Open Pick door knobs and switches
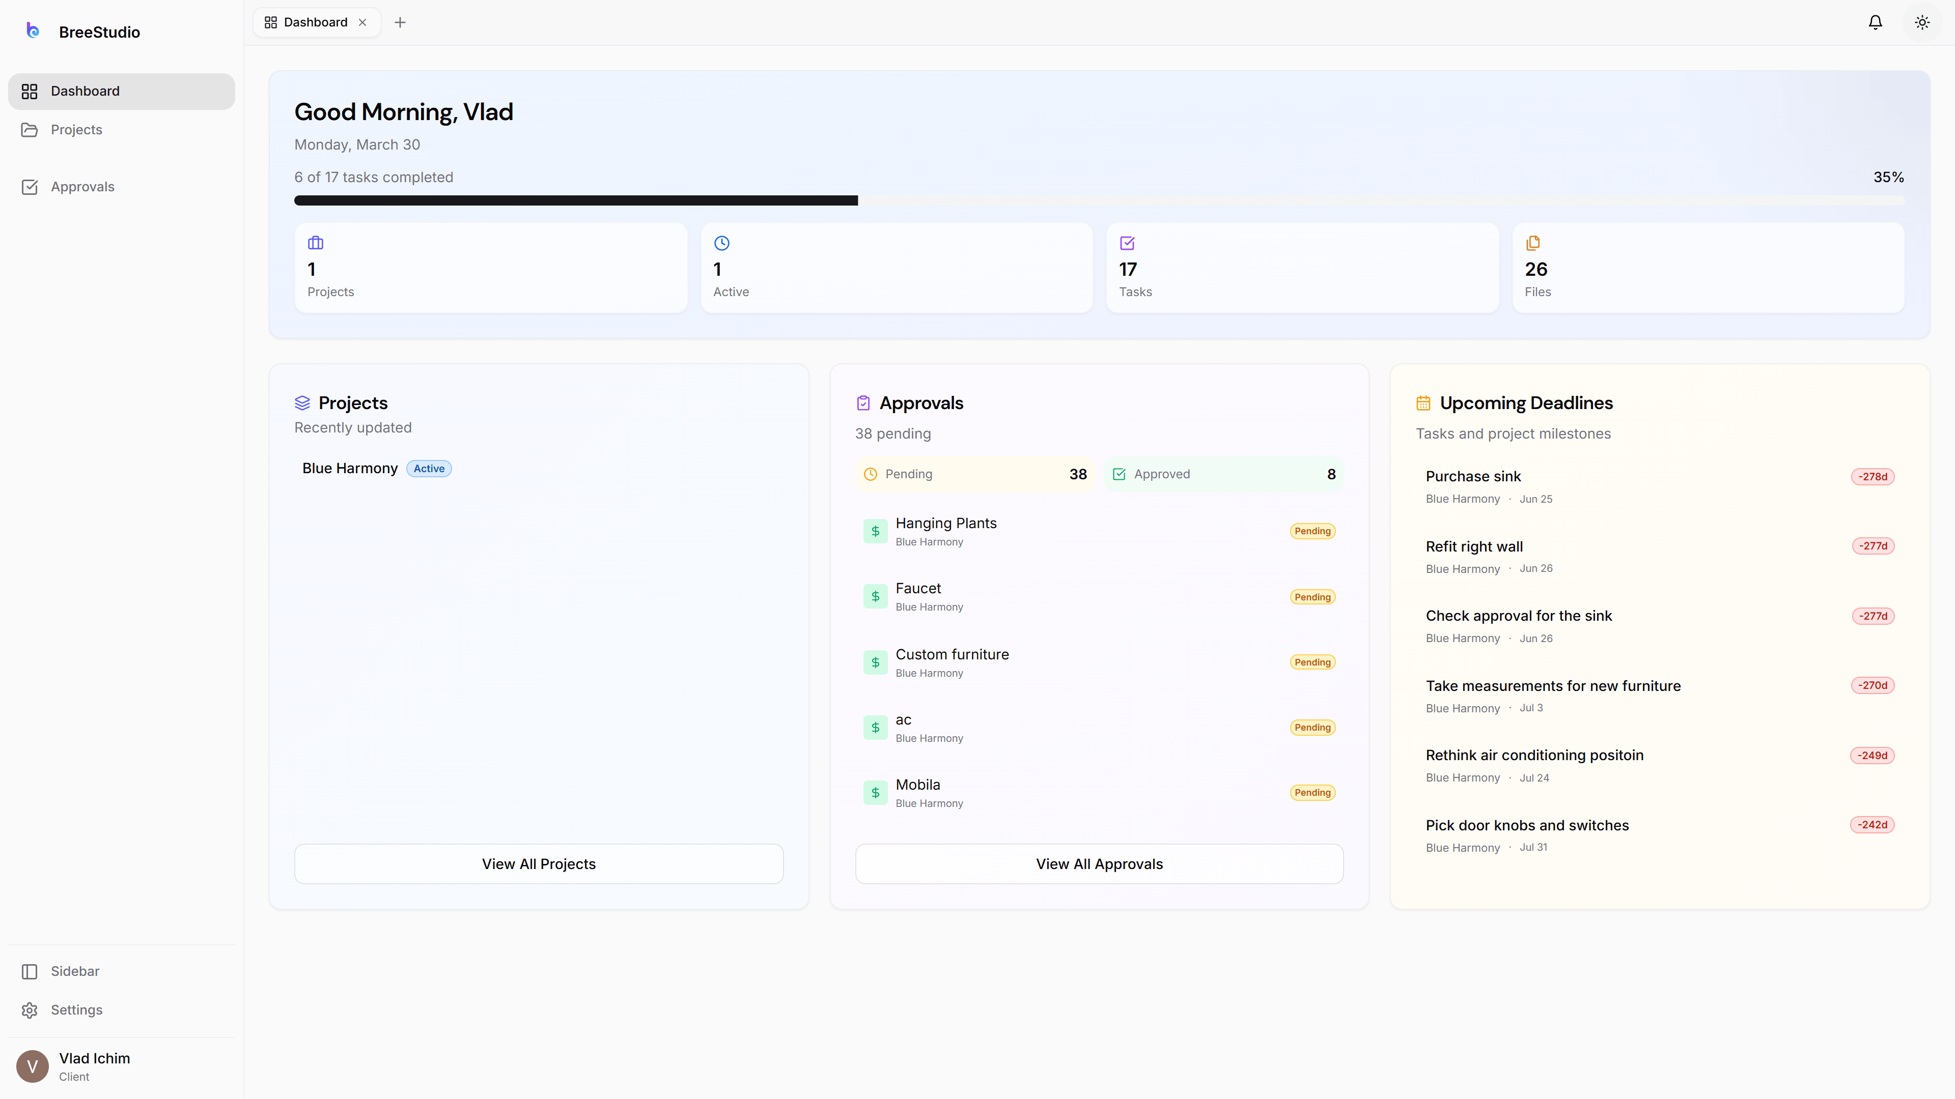1955x1099 pixels. [1660, 835]
